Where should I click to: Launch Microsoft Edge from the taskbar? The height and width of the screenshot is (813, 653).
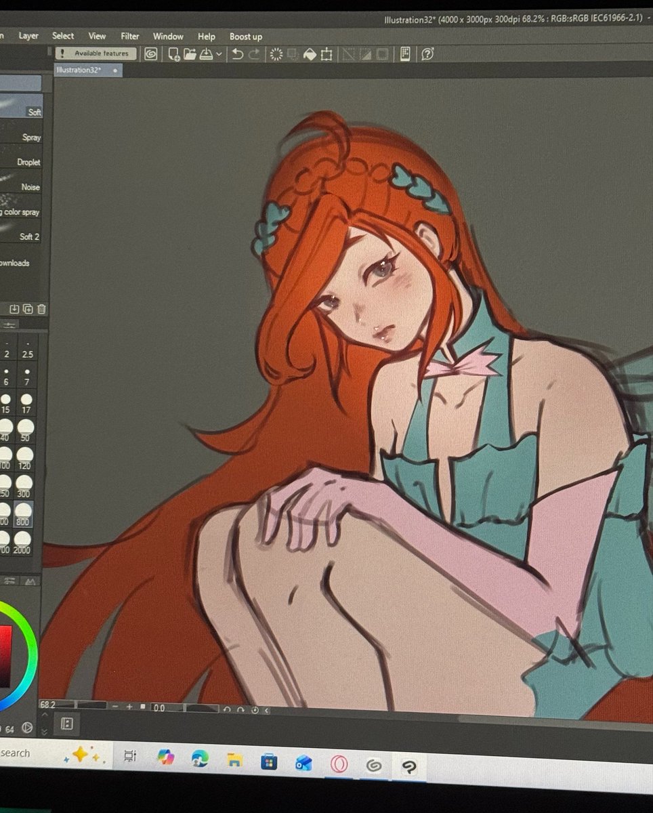point(199,759)
